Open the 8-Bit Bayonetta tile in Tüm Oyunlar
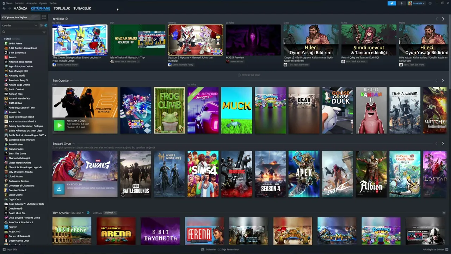 pyautogui.click(x=160, y=231)
